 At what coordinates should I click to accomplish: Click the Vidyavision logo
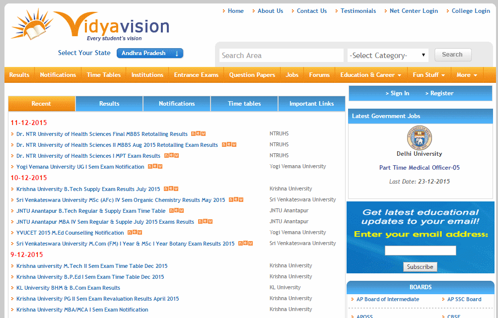tap(90, 25)
